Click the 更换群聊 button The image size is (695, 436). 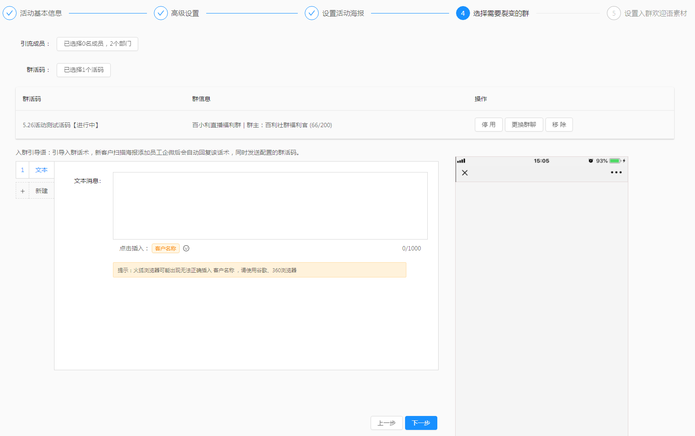(x=524, y=125)
